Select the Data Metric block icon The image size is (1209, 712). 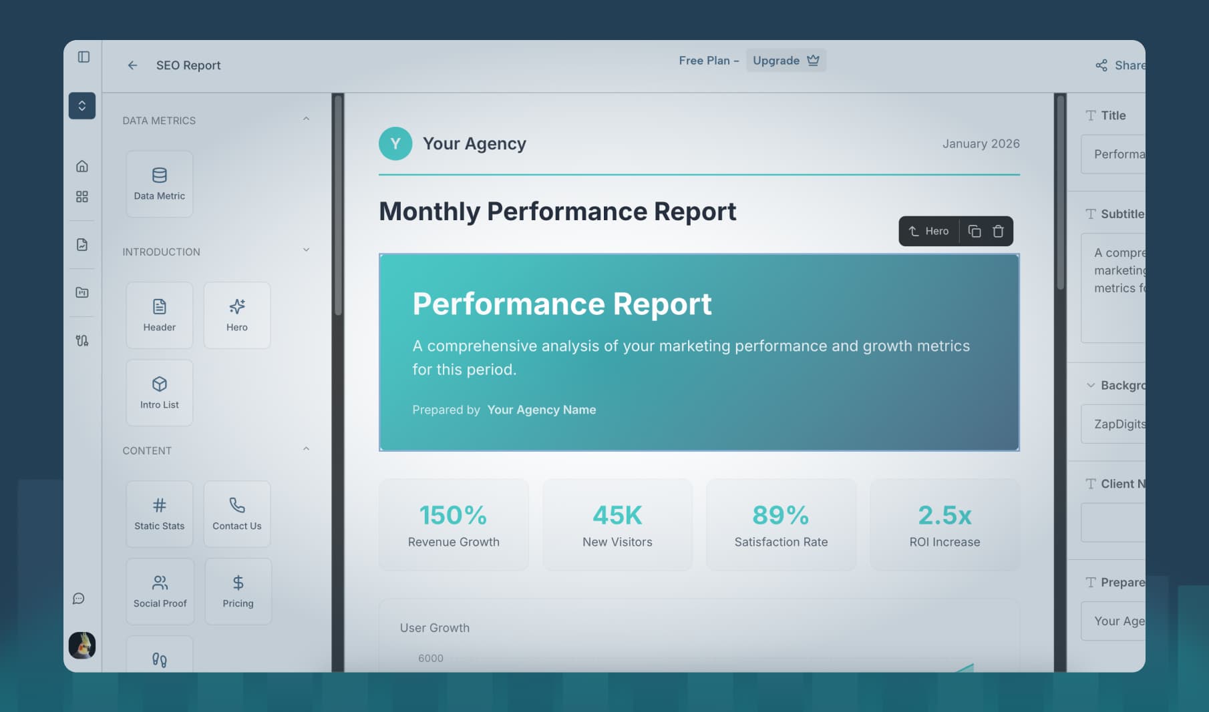[x=159, y=184]
